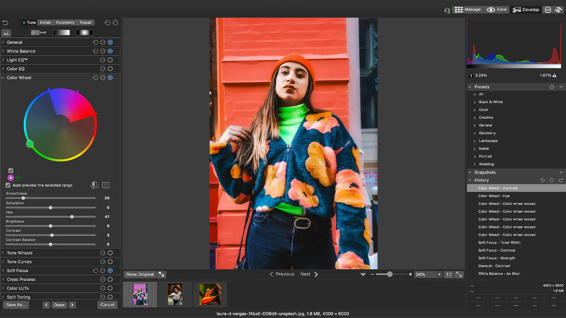The width and height of the screenshot is (566, 318).
Task: Select the radial gradient tool
Action: point(84,32)
